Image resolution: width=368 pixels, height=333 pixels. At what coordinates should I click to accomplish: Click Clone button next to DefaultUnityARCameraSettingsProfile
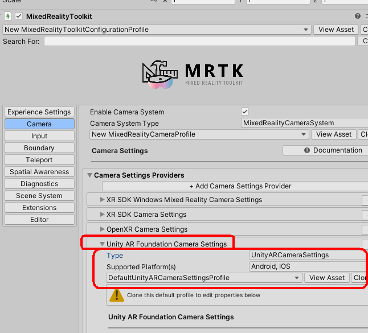pyautogui.click(x=359, y=278)
